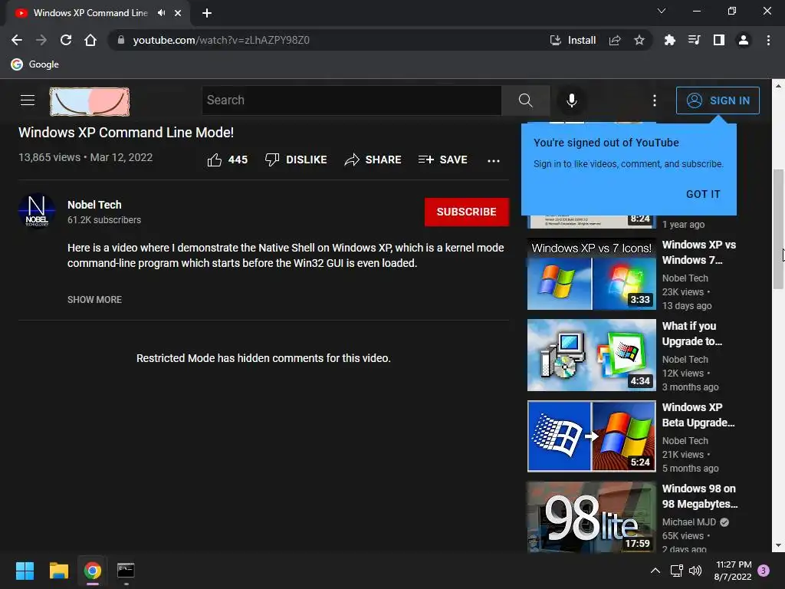785x589 pixels.
Task: Open the clock showing 11:27 PM
Action: pyautogui.click(x=733, y=571)
